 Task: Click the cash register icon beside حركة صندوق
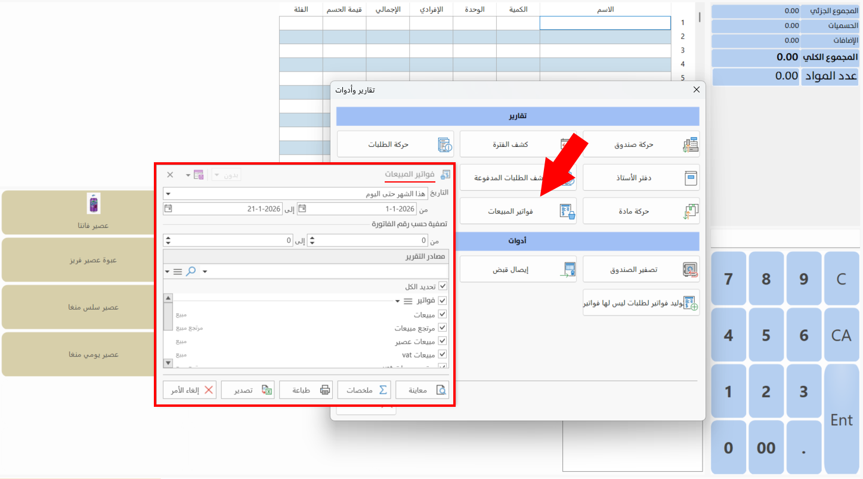pyautogui.click(x=690, y=144)
